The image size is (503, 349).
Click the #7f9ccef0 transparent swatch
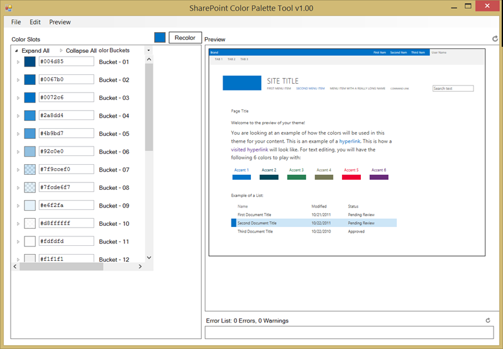[x=30, y=169]
